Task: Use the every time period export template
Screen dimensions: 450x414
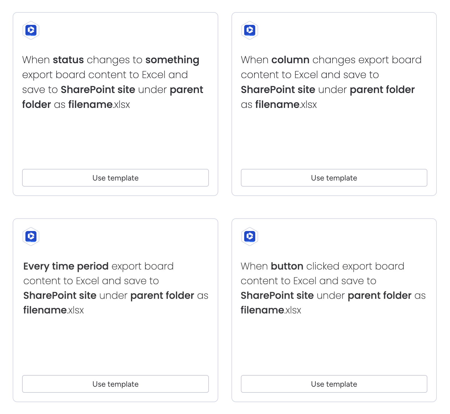Action: pyautogui.click(x=115, y=384)
